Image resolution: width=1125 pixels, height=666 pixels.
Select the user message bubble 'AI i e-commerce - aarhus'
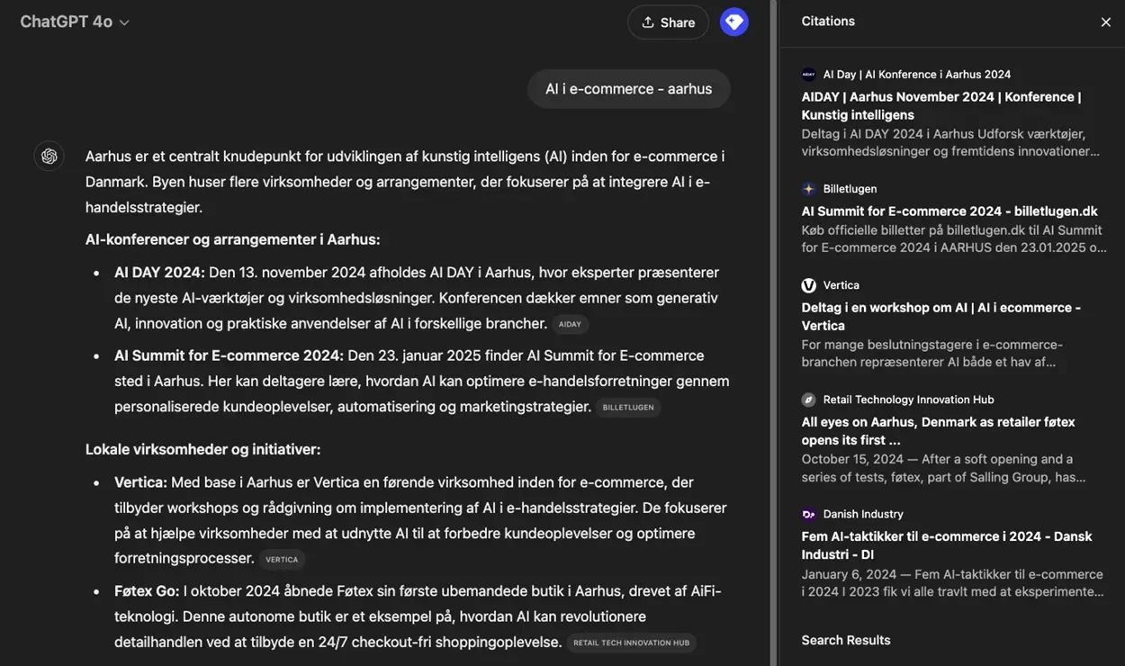(x=628, y=89)
